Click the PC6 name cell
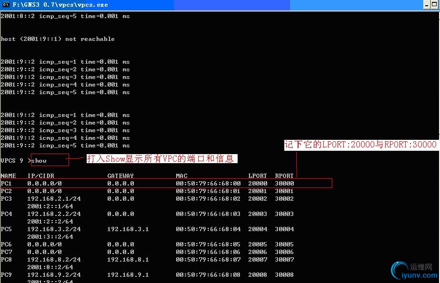440x283 pixels. click(6, 244)
